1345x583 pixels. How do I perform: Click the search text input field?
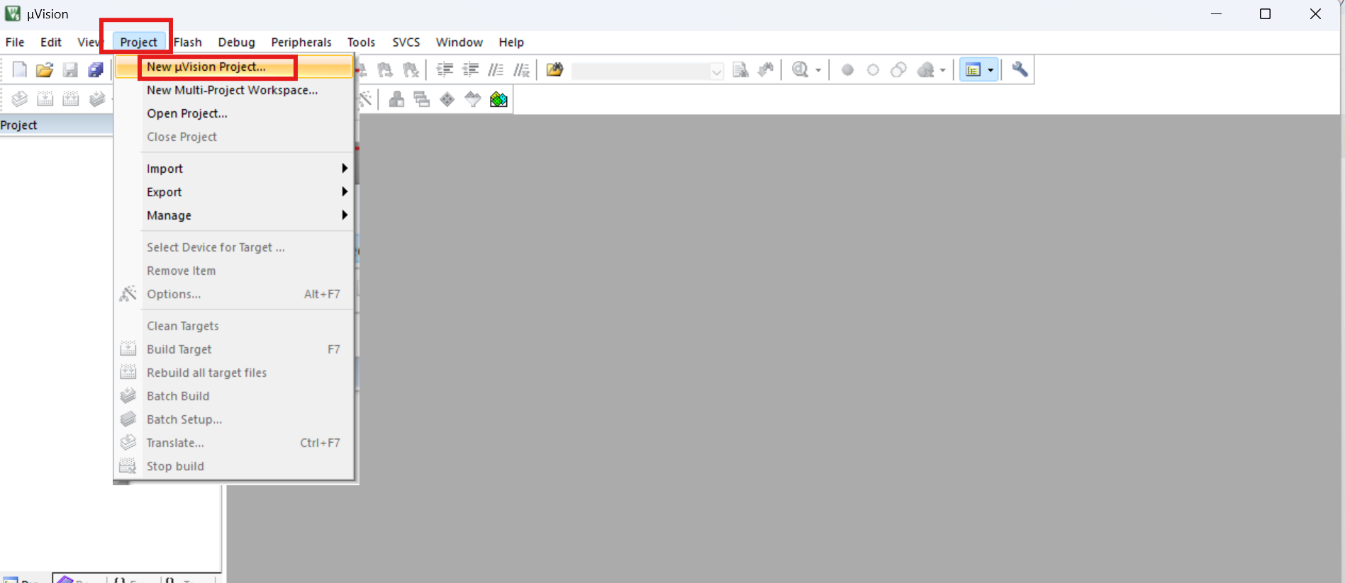[x=640, y=71]
